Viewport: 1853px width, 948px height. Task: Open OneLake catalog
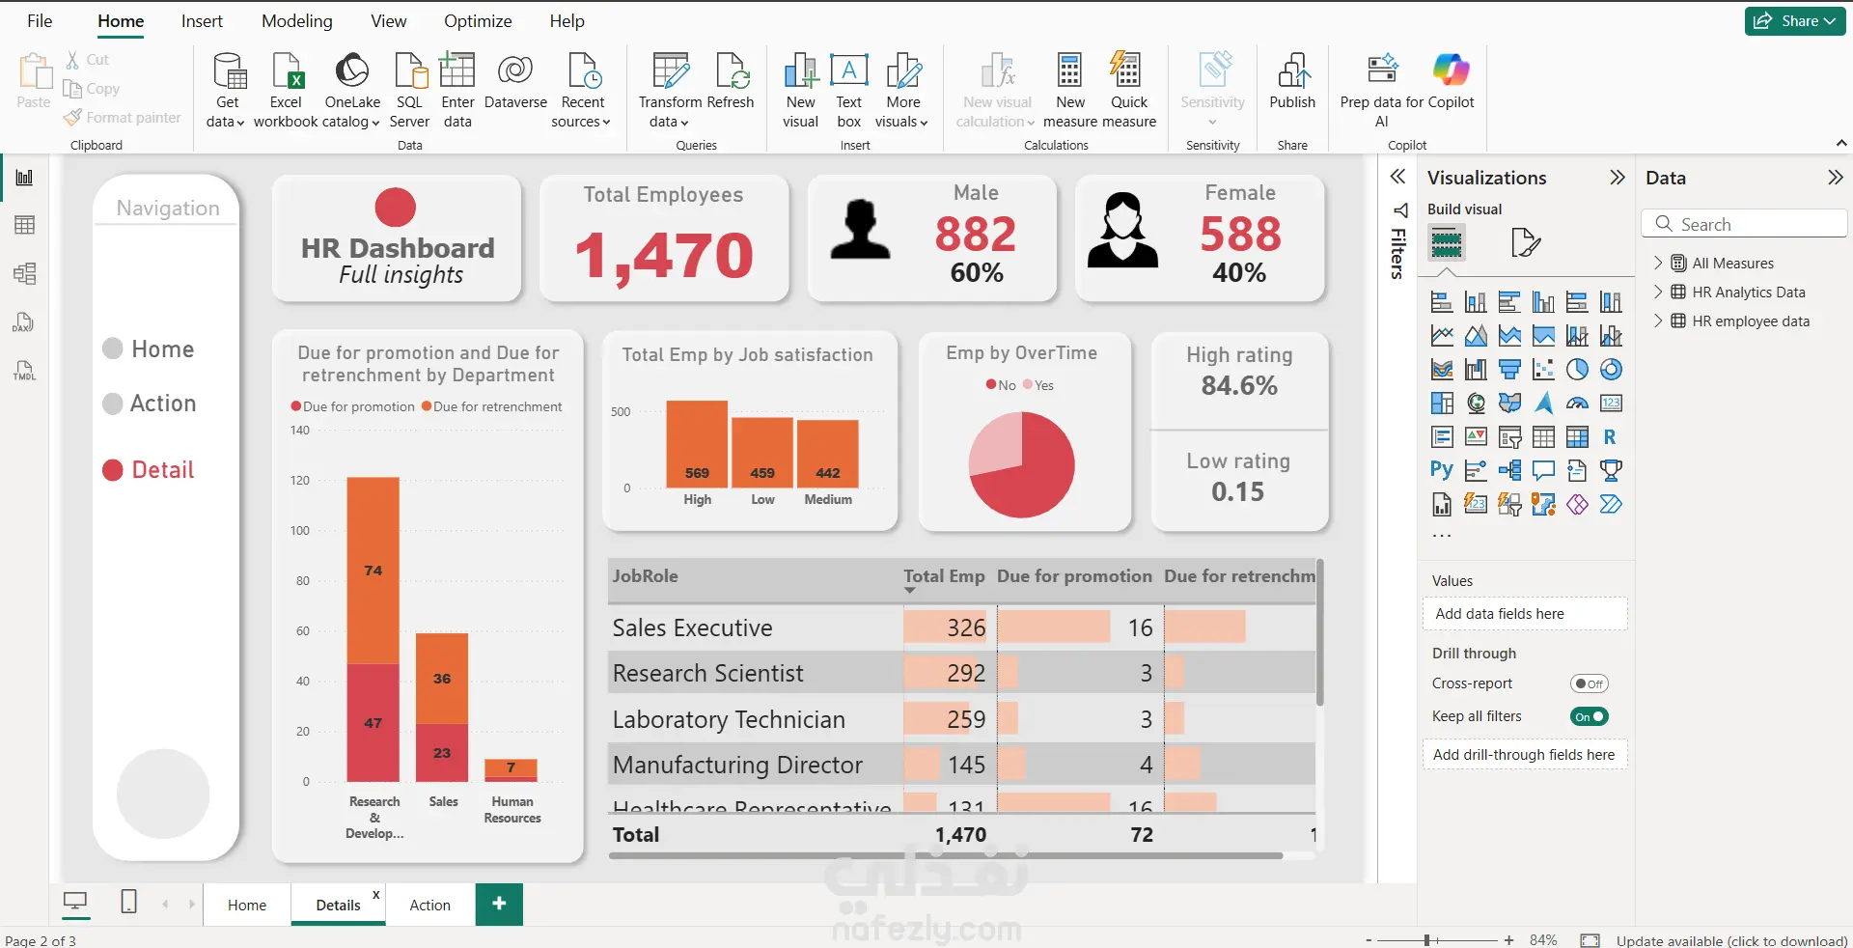[x=352, y=90]
